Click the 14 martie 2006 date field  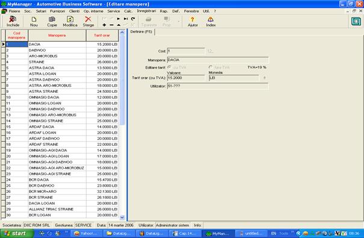point(121,225)
